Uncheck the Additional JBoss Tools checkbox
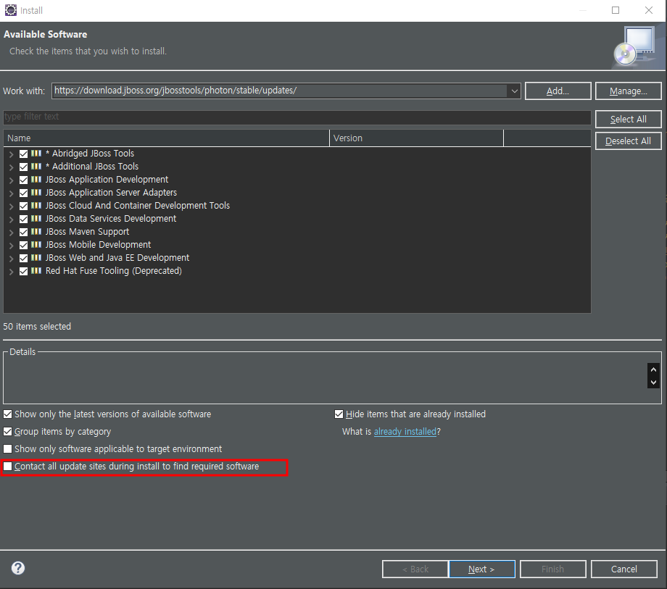The width and height of the screenshot is (667, 589). coord(23,167)
